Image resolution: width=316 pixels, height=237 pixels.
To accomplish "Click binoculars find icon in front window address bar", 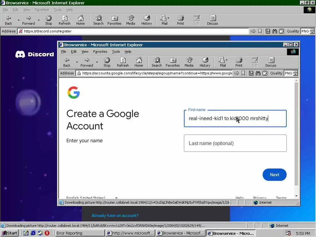I will (x=258, y=73).
